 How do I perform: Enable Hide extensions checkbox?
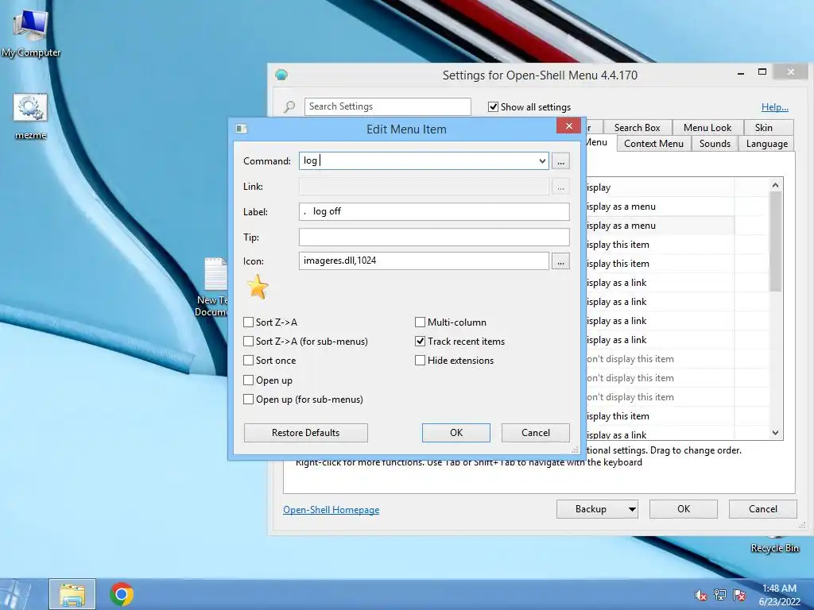pos(420,361)
